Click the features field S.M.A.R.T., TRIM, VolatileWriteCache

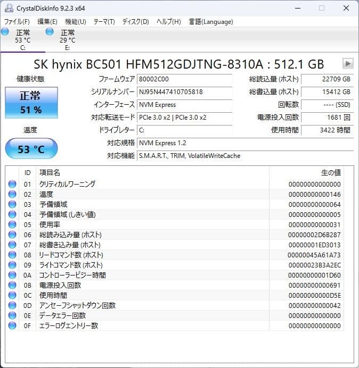(245, 156)
